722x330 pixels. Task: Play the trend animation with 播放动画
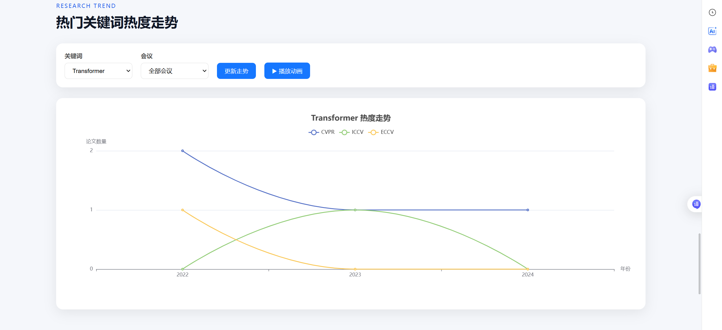click(x=287, y=71)
